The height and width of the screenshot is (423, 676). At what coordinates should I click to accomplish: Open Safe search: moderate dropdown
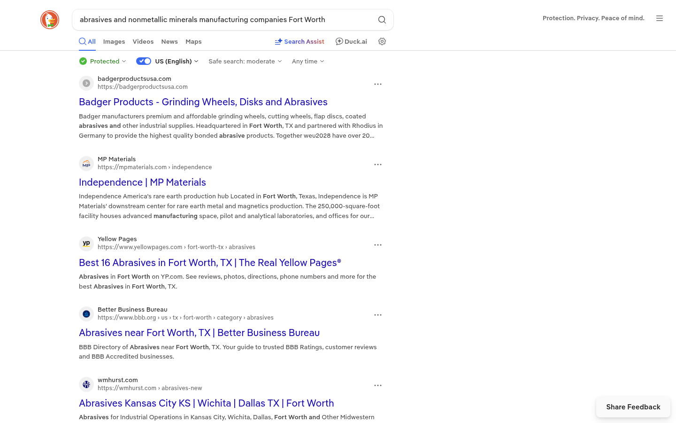coord(246,61)
